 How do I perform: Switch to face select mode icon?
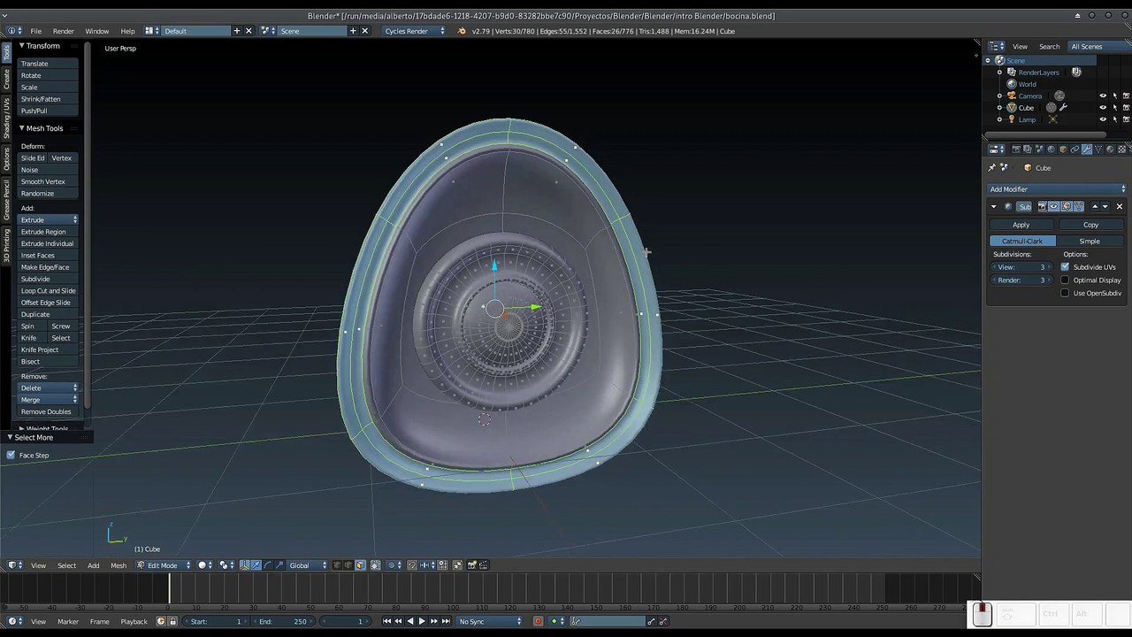360,565
